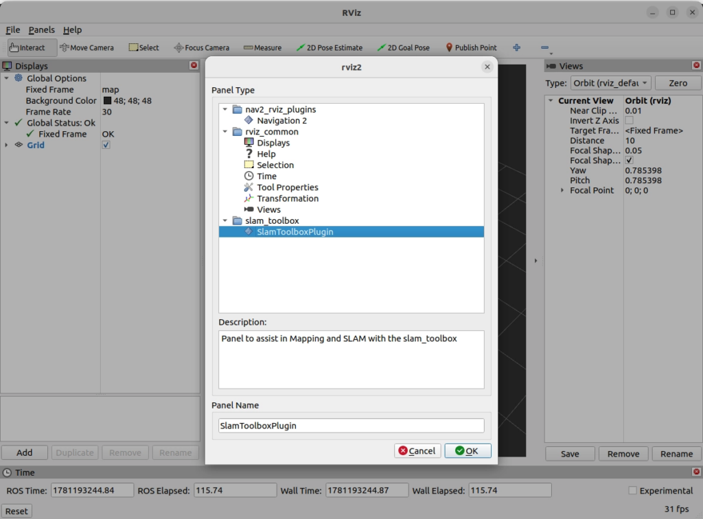Click the Near Clip value 0.01

coord(633,111)
